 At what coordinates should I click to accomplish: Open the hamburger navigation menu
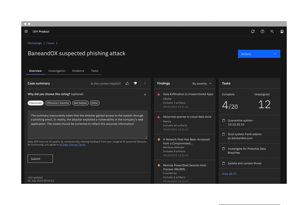pyautogui.click(x=26, y=31)
